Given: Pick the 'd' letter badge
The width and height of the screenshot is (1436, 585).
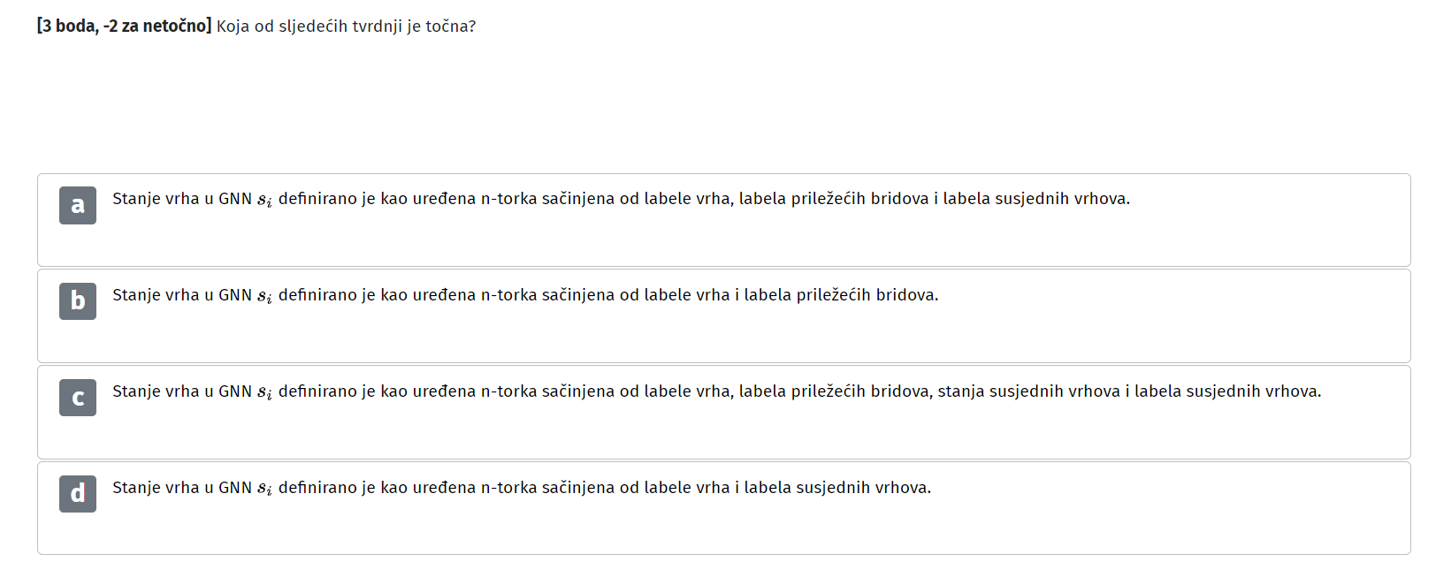Looking at the screenshot, I should [x=78, y=493].
